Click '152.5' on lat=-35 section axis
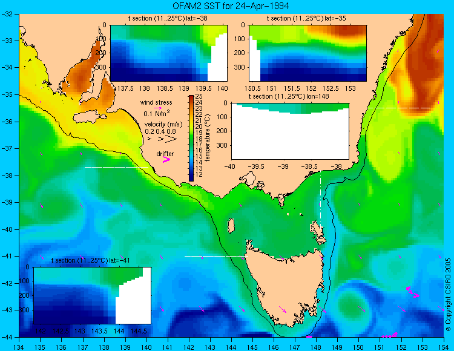Viewport: 454px width, 351px height. [331, 88]
